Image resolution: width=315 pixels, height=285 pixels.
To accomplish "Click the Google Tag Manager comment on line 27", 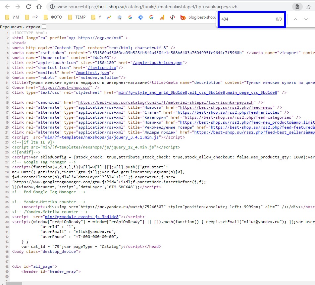I will pos(44,162).
